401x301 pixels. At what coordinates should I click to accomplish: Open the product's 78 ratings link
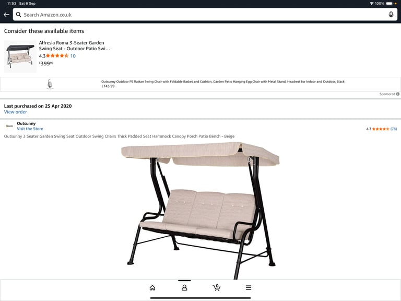pos(394,129)
